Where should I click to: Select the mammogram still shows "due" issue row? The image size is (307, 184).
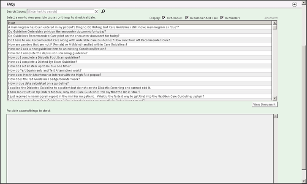pyautogui.click(x=140, y=27)
